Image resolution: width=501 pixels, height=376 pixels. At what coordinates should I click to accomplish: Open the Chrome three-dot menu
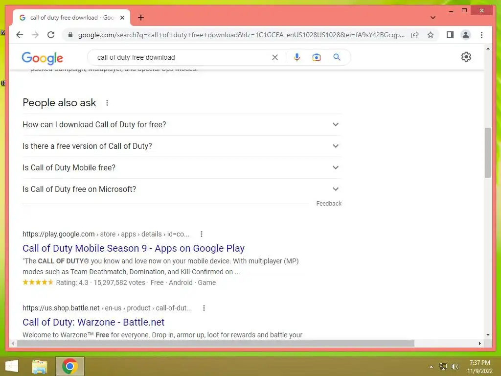coord(481,35)
